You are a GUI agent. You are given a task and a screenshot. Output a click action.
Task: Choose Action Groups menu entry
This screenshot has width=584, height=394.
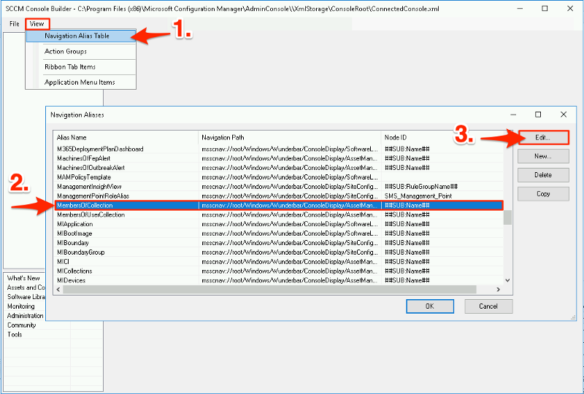pyautogui.click(x=81, y=51)
